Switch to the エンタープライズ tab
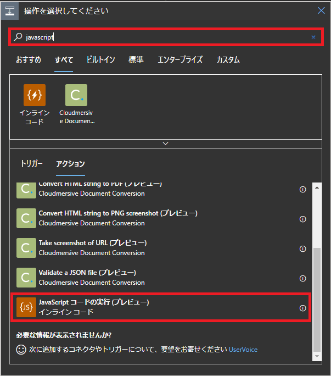 180,60
